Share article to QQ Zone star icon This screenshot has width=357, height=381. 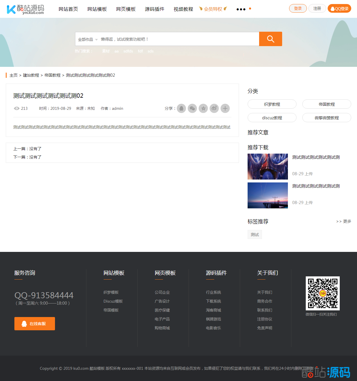click(203, 108)
